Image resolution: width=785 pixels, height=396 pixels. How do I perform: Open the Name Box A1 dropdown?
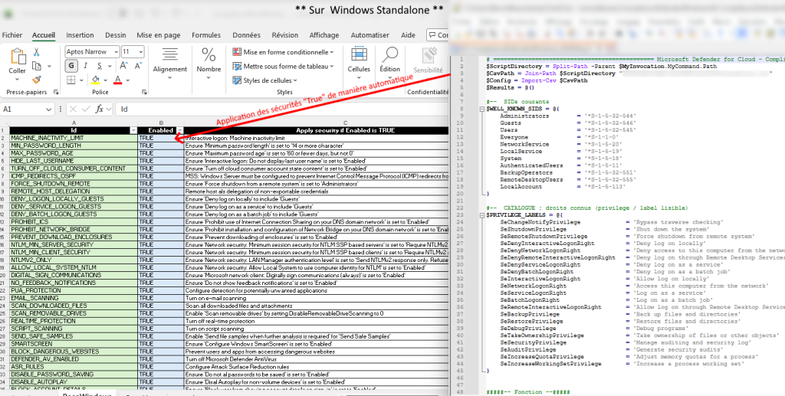(48, 109)
